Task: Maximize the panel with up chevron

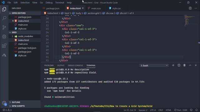Action: pyautogui.click(x=190, y=65)
